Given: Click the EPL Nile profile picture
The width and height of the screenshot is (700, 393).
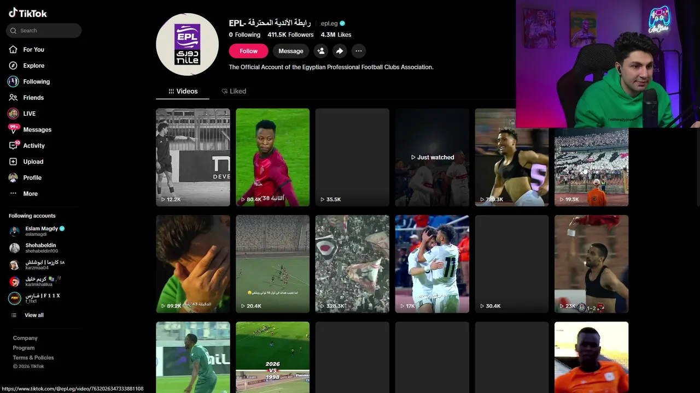Looking at the screenshot, I should 188,45.
